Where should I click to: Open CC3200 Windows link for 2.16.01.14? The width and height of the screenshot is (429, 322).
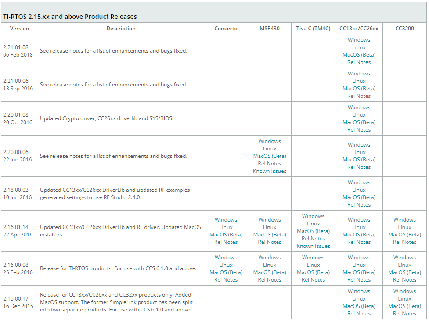(x=404, y=220)
